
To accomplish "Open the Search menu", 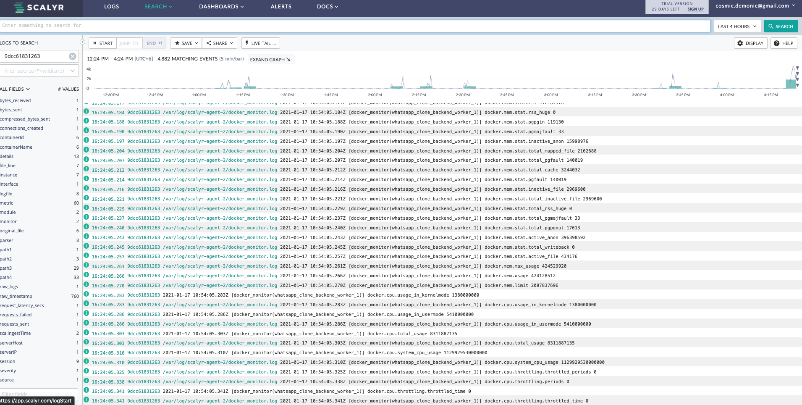I will [158, 7].
